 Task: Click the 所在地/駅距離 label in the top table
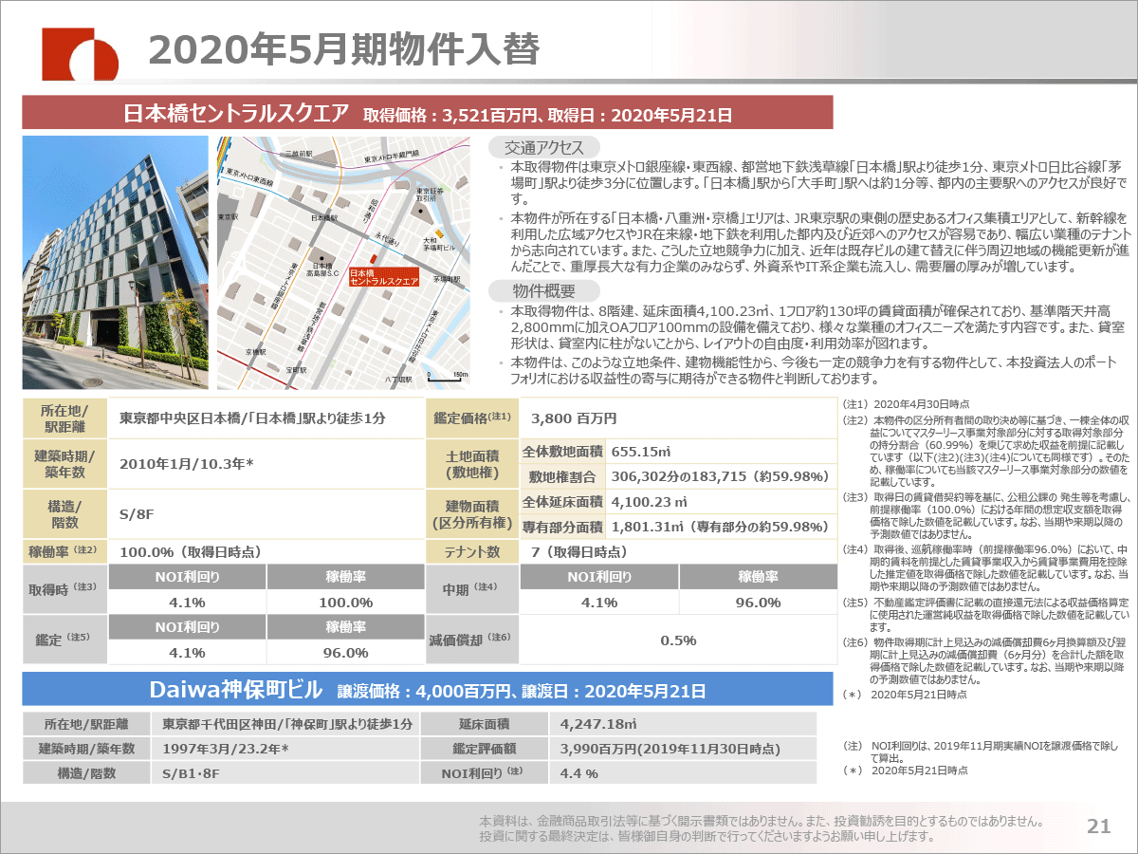[x=64, y=418]
